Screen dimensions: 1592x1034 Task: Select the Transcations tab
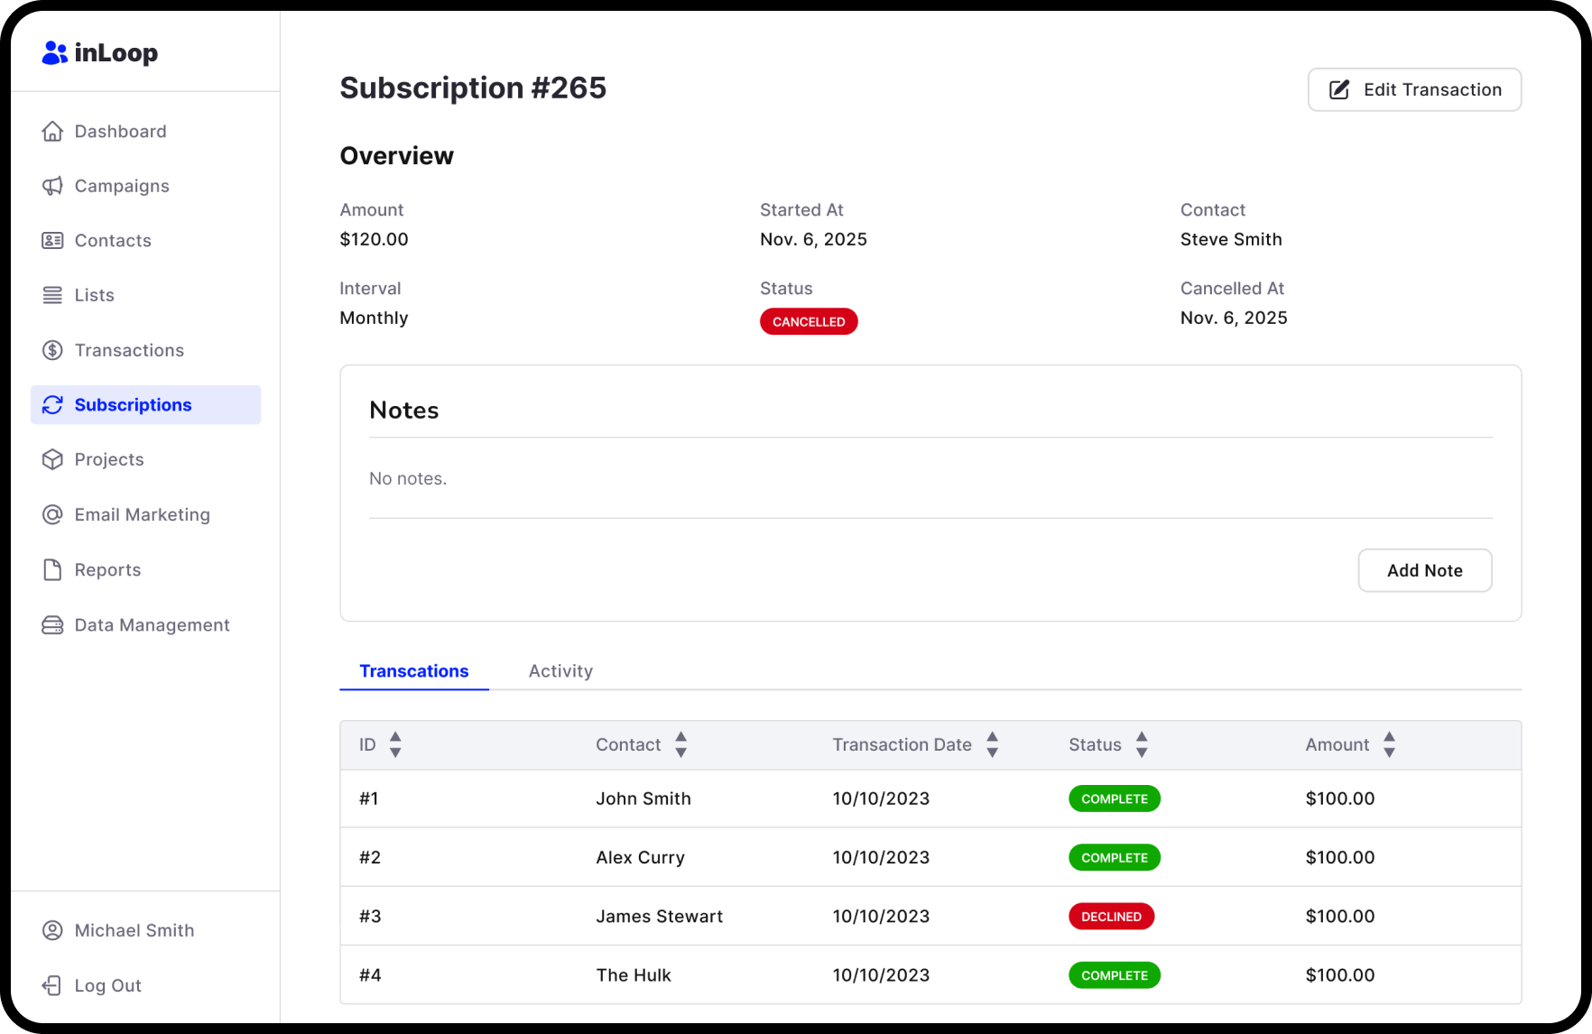pos(413,670)
